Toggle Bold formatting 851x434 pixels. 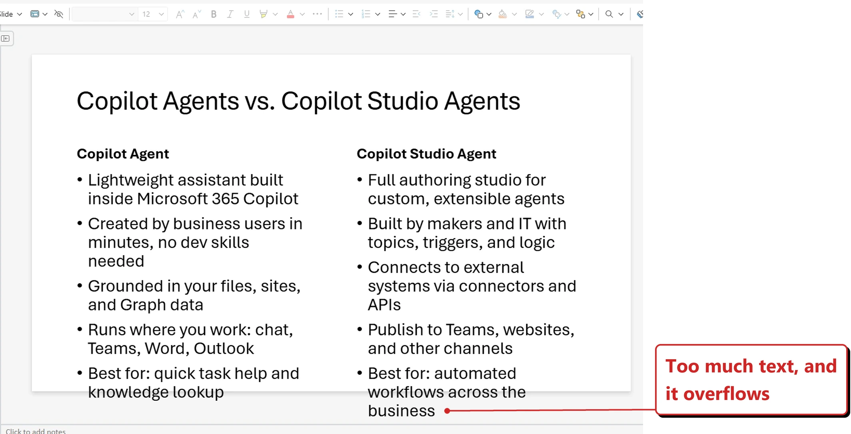[214, 14]
